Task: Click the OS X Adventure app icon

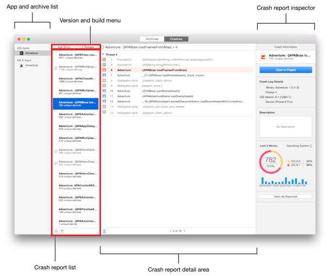Action: [21, 65]
